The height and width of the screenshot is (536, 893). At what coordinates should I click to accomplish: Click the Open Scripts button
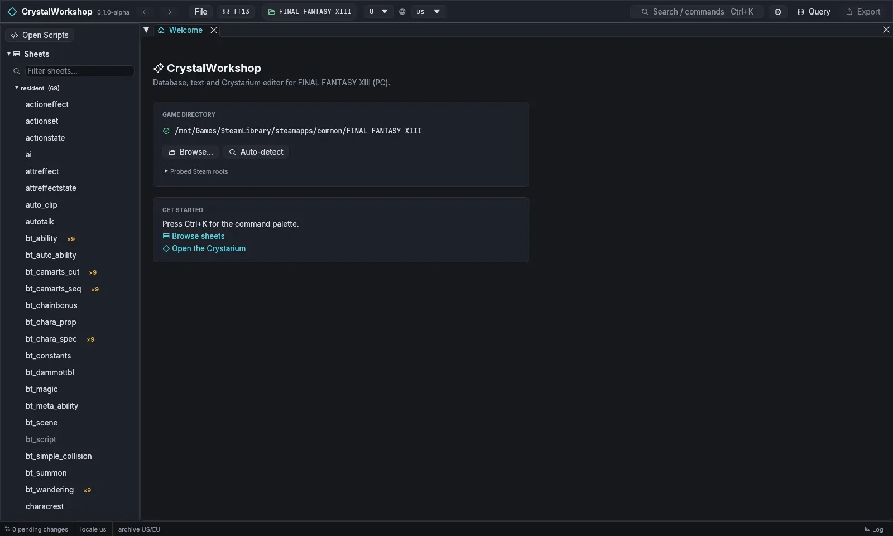[x=40, y=35]
